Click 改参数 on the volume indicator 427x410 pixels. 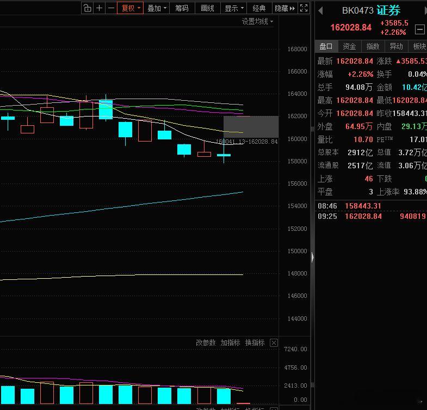(206, 342)
